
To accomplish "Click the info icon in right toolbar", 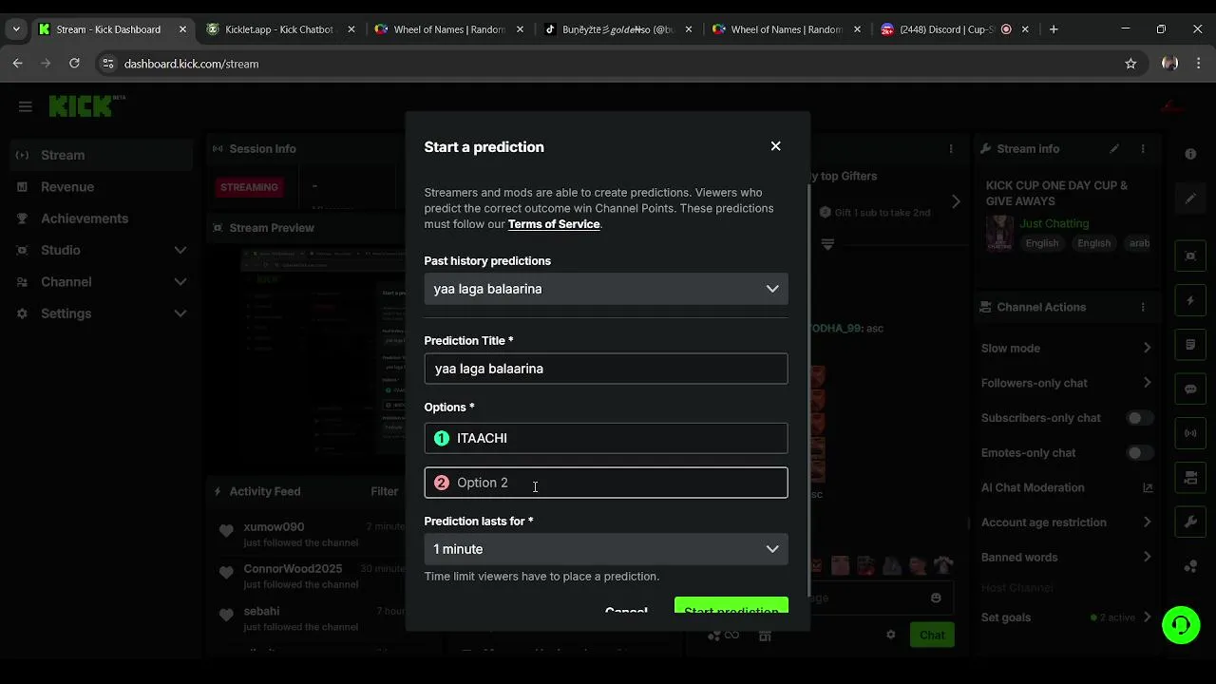I will (x=1190, y=154).
